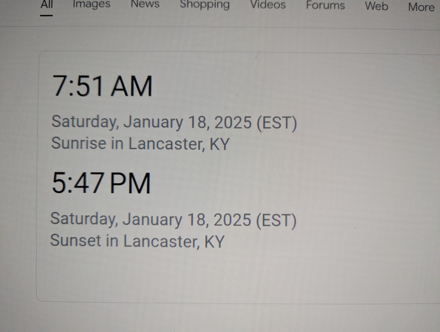440x332 pixels.
Task: Click the 5:47 PM sunset time
Action: click(x=101, y=183)
